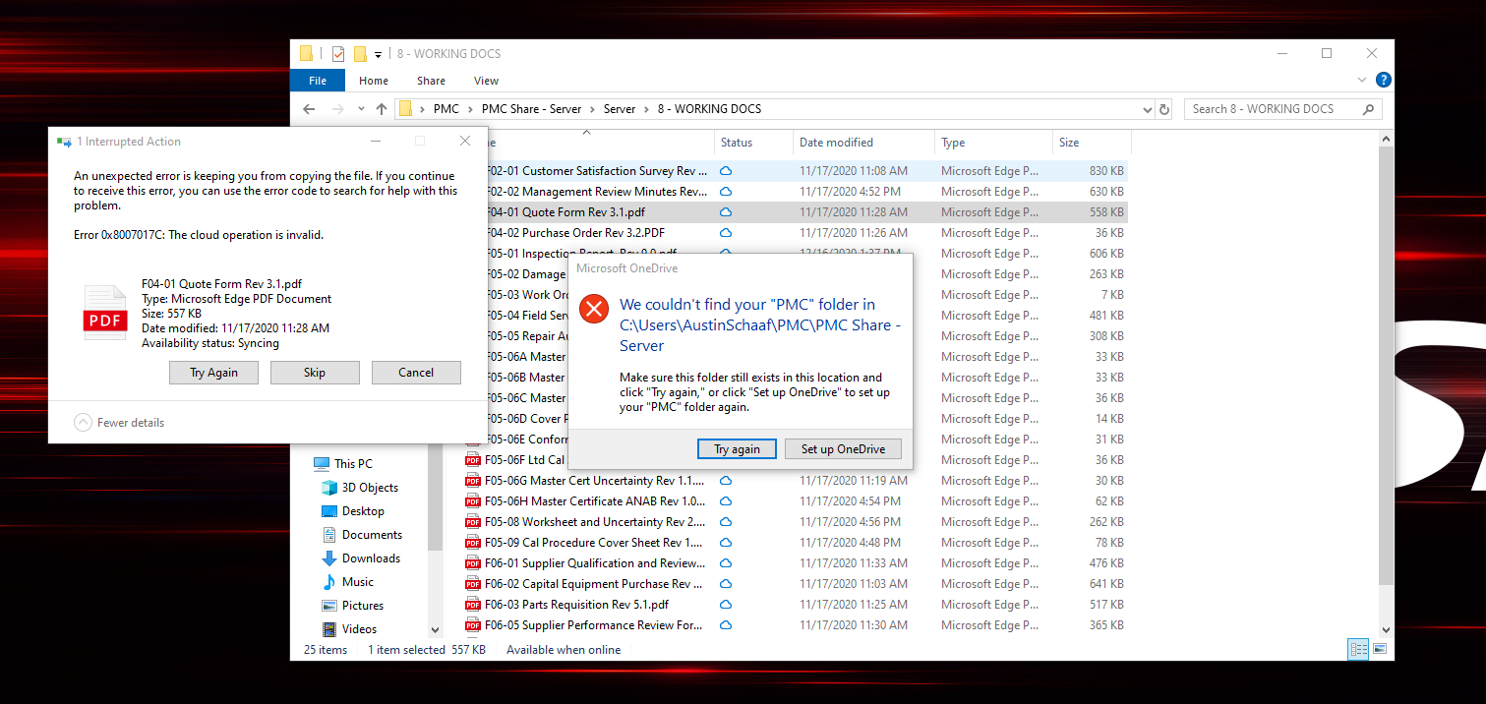Screen dimensions: 1486x704
Task: Click the Properties quick access icon
Action: (337, 54)
